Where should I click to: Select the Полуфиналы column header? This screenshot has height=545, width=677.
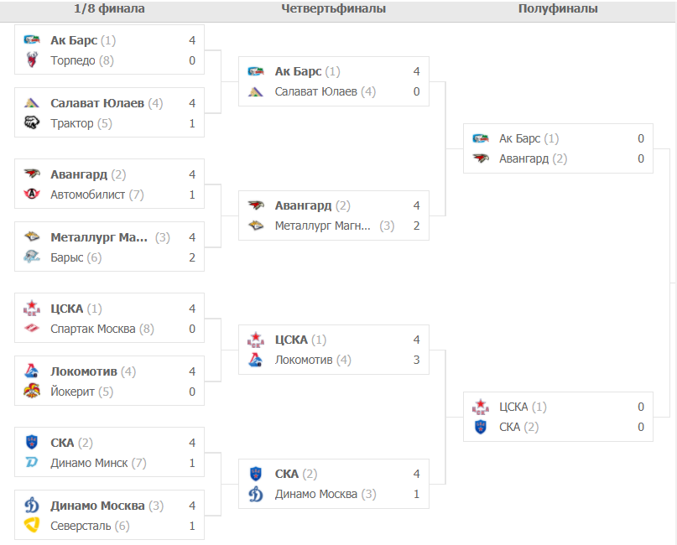click(558, 8)
